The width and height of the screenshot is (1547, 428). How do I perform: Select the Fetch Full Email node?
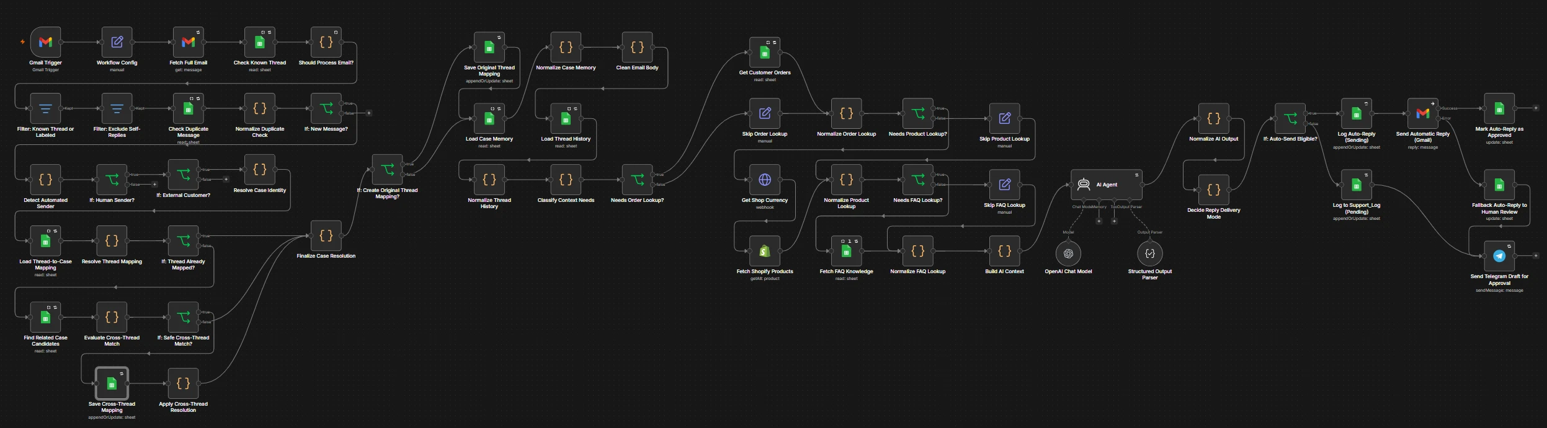click(x=188, y=42)
